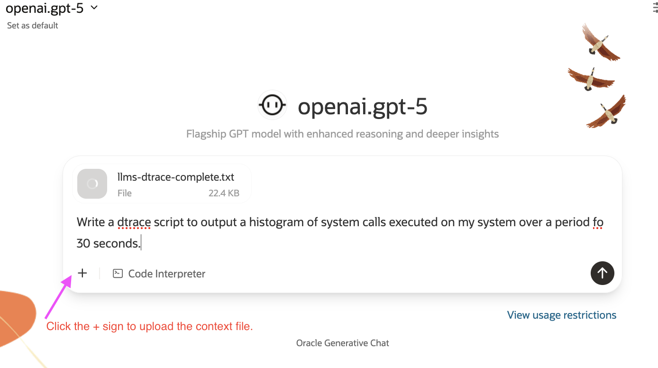658x368 pixels.
Task: Open the View usage restrictions link
Action: (561, 315)
